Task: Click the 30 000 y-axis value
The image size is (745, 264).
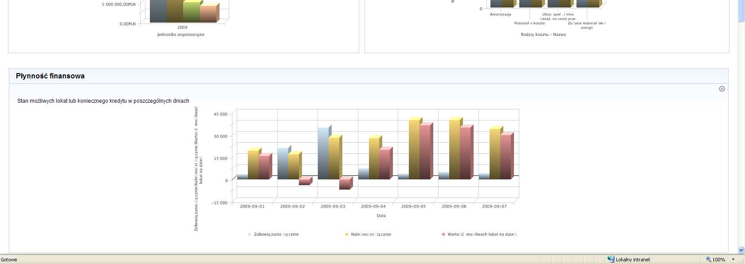Action: (220, 136)
